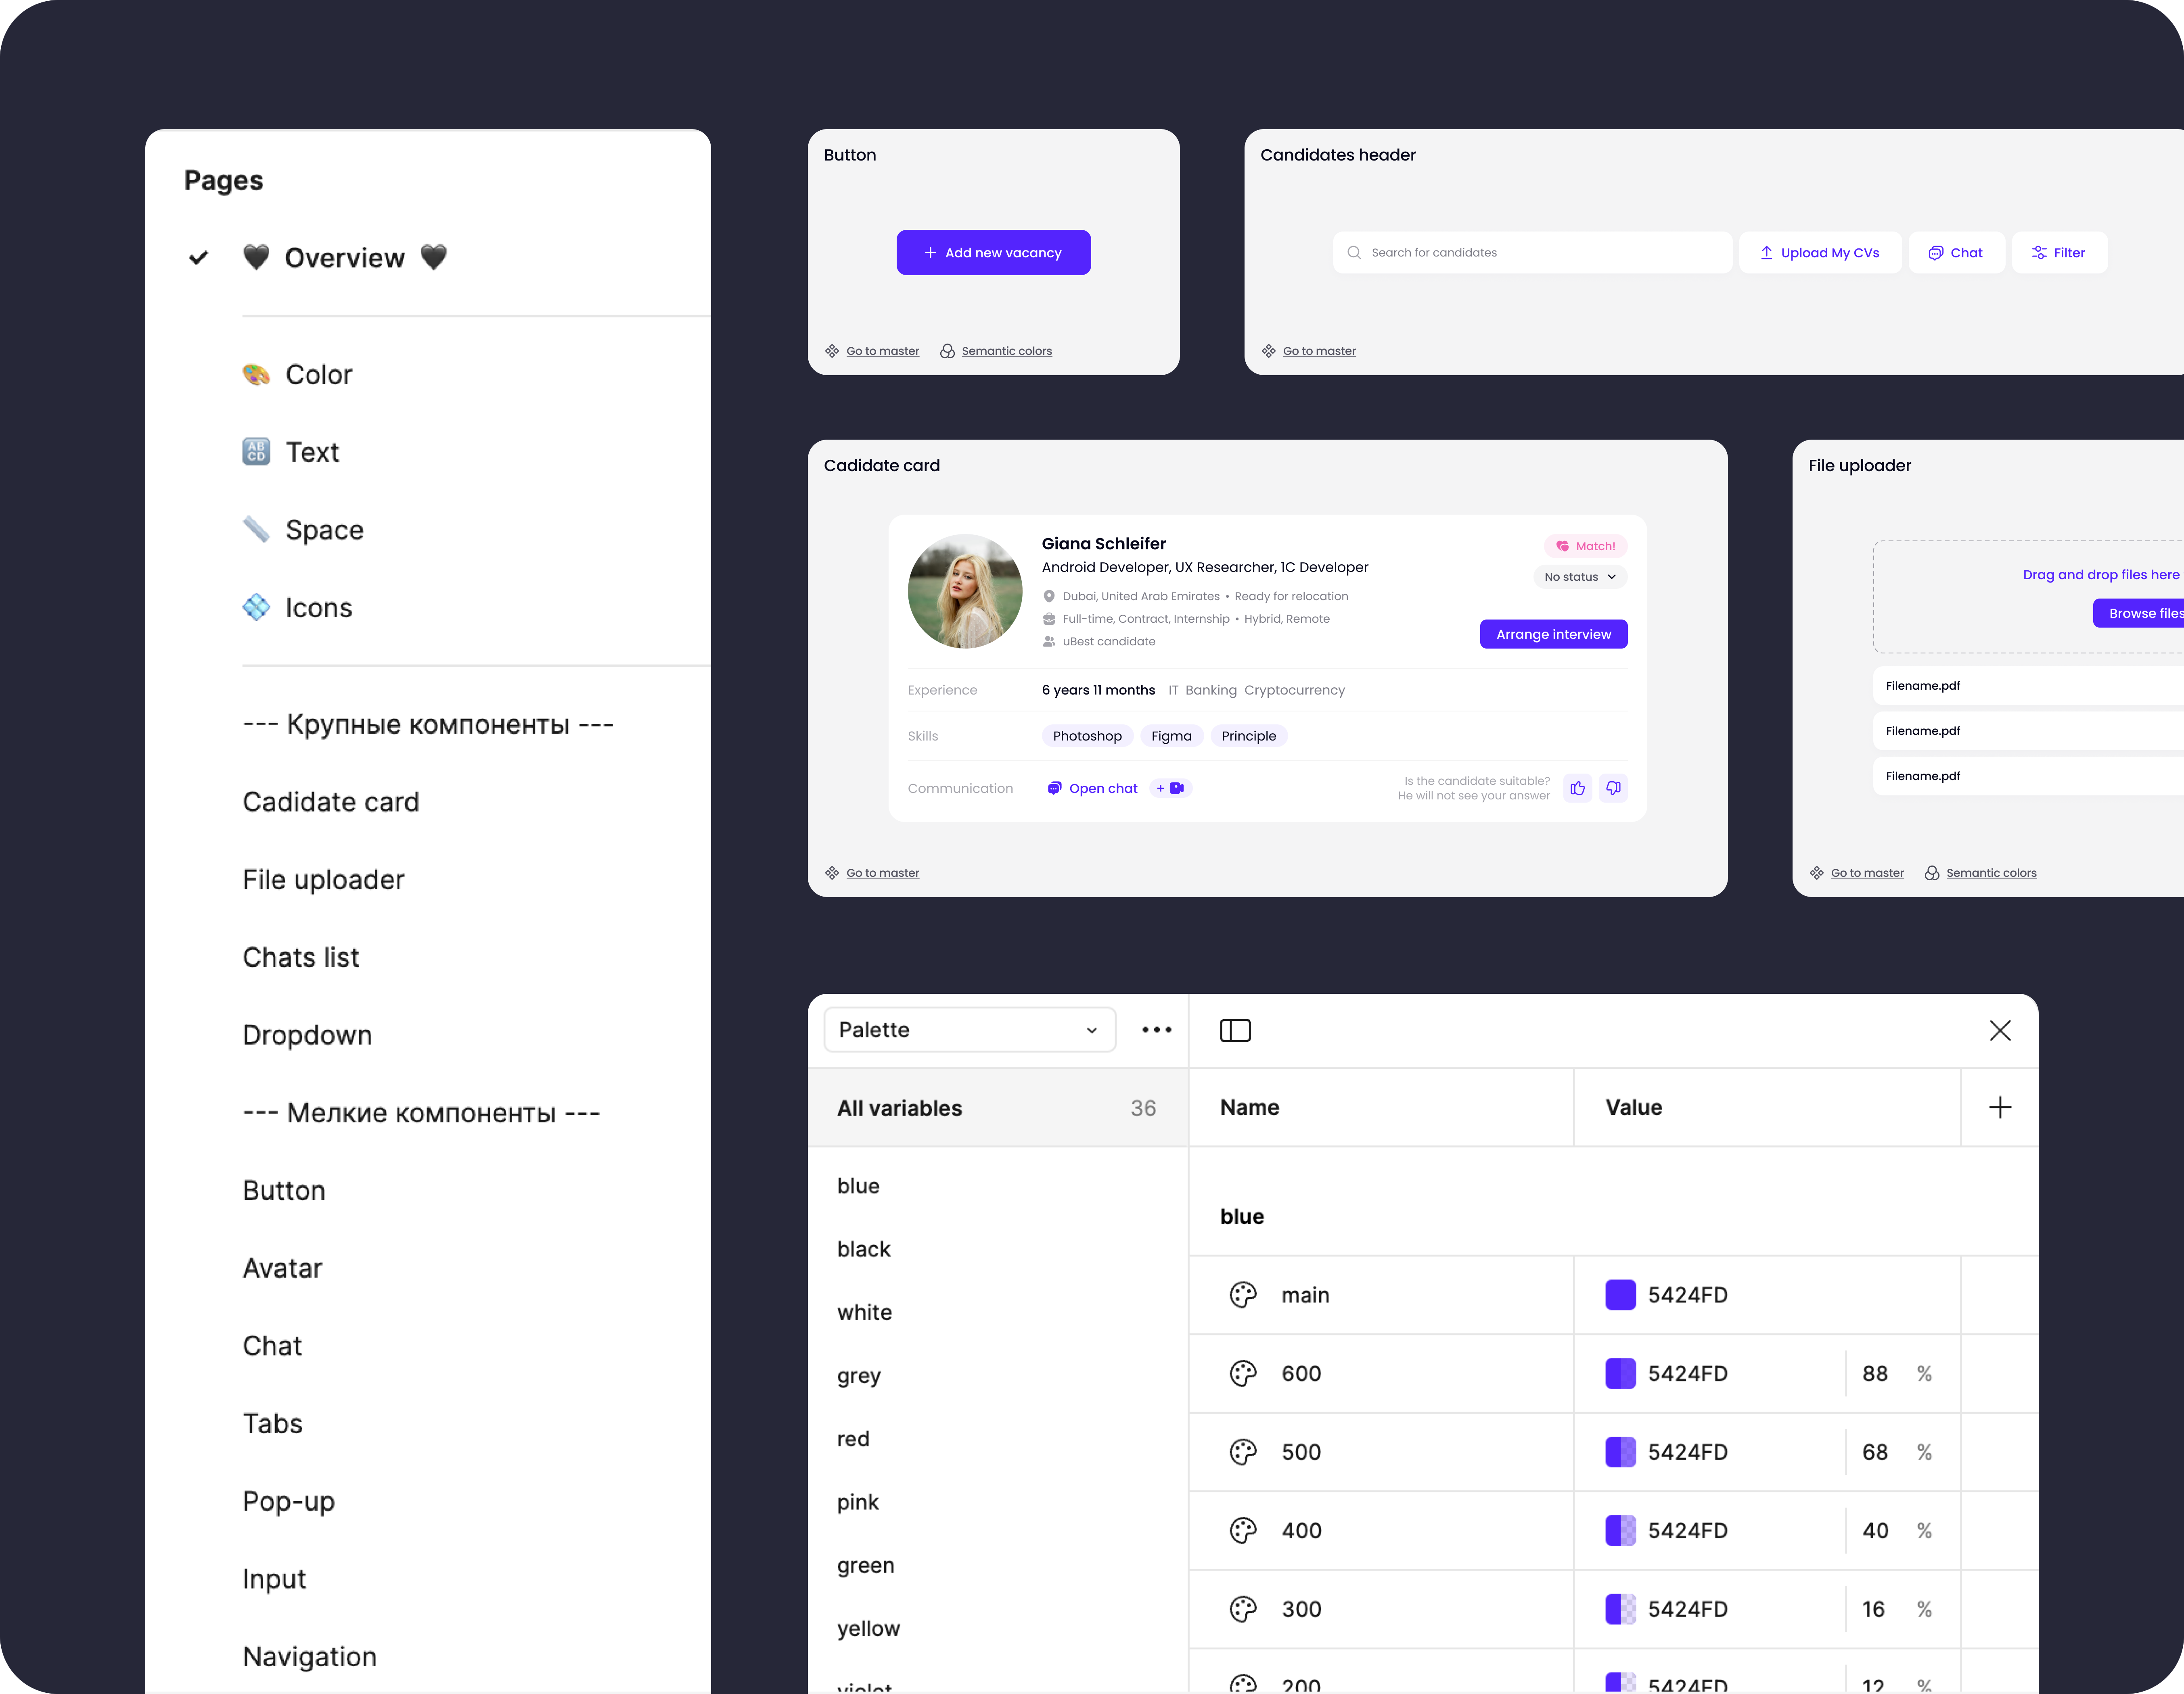2184x1694 pixels.
Task: Follow Go to master link in Button card
Action: tap(883, 351)
